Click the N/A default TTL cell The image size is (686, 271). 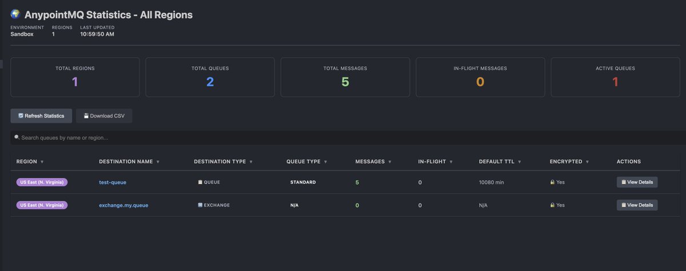(483, 205)
